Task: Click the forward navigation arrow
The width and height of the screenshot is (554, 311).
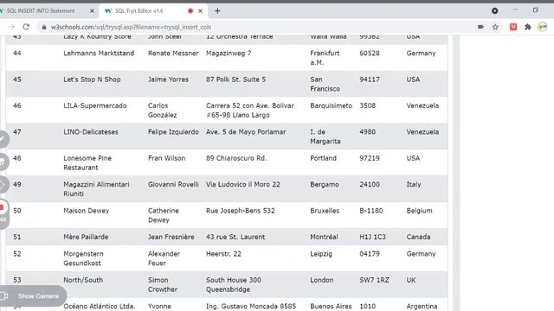Action: pos(11,27)
